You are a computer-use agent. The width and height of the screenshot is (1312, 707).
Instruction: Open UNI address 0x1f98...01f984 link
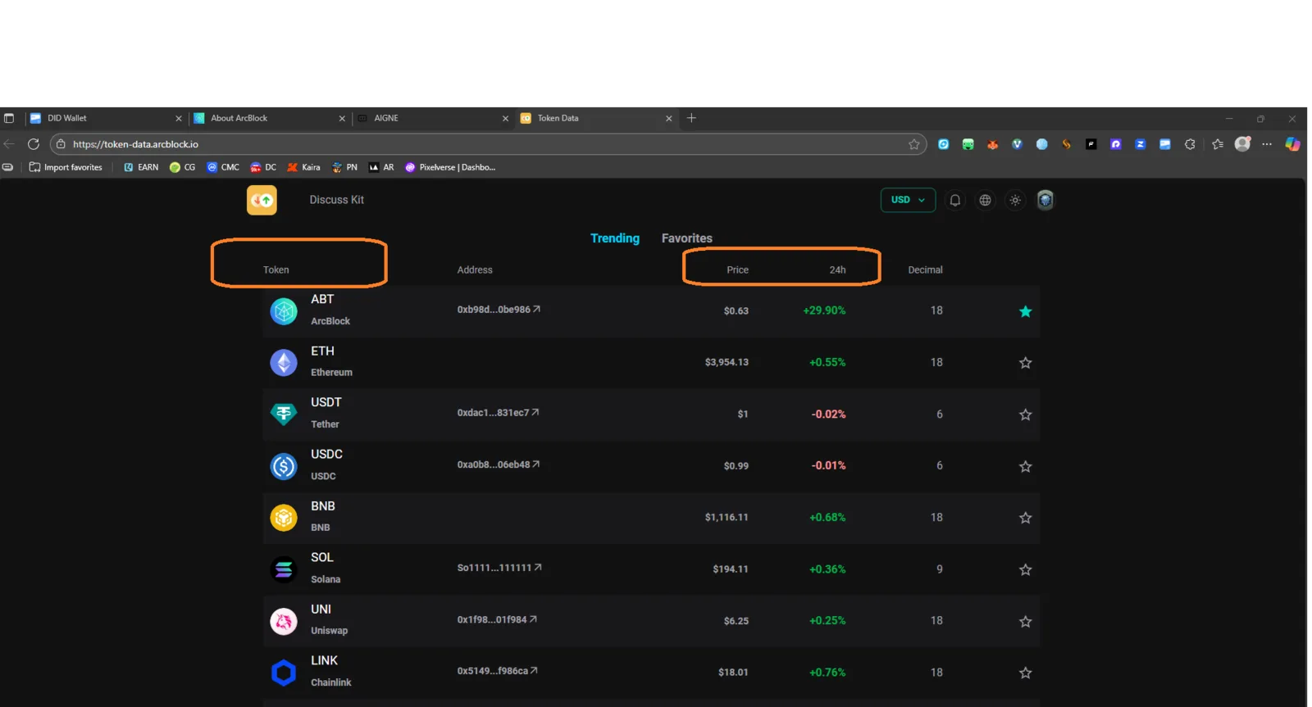[x=497, y=619]
